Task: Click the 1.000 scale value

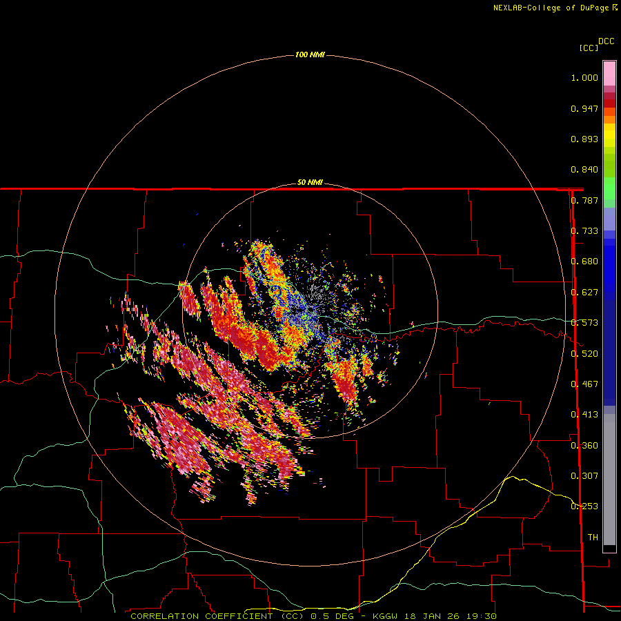Action: 584,77
